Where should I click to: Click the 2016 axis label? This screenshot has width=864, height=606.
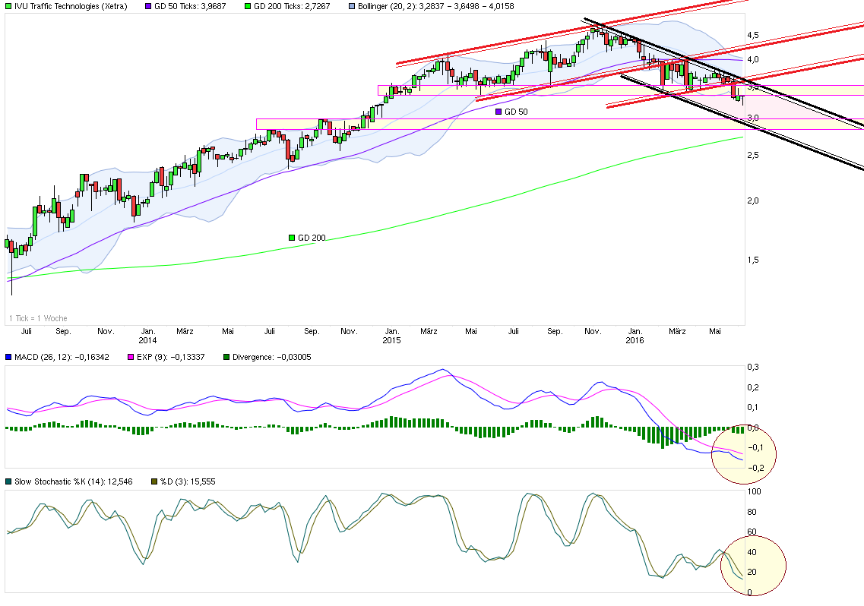[635, 340]
